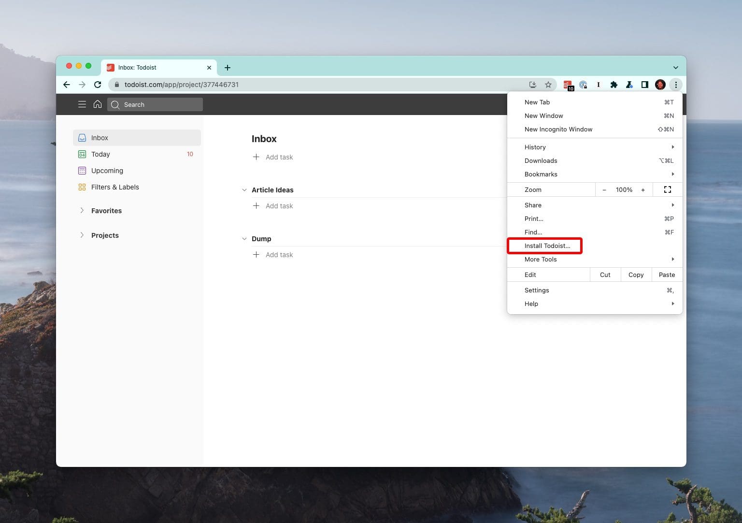
Task: Open the Todoist sidebar hamburger menu
Action: point(82,104)
